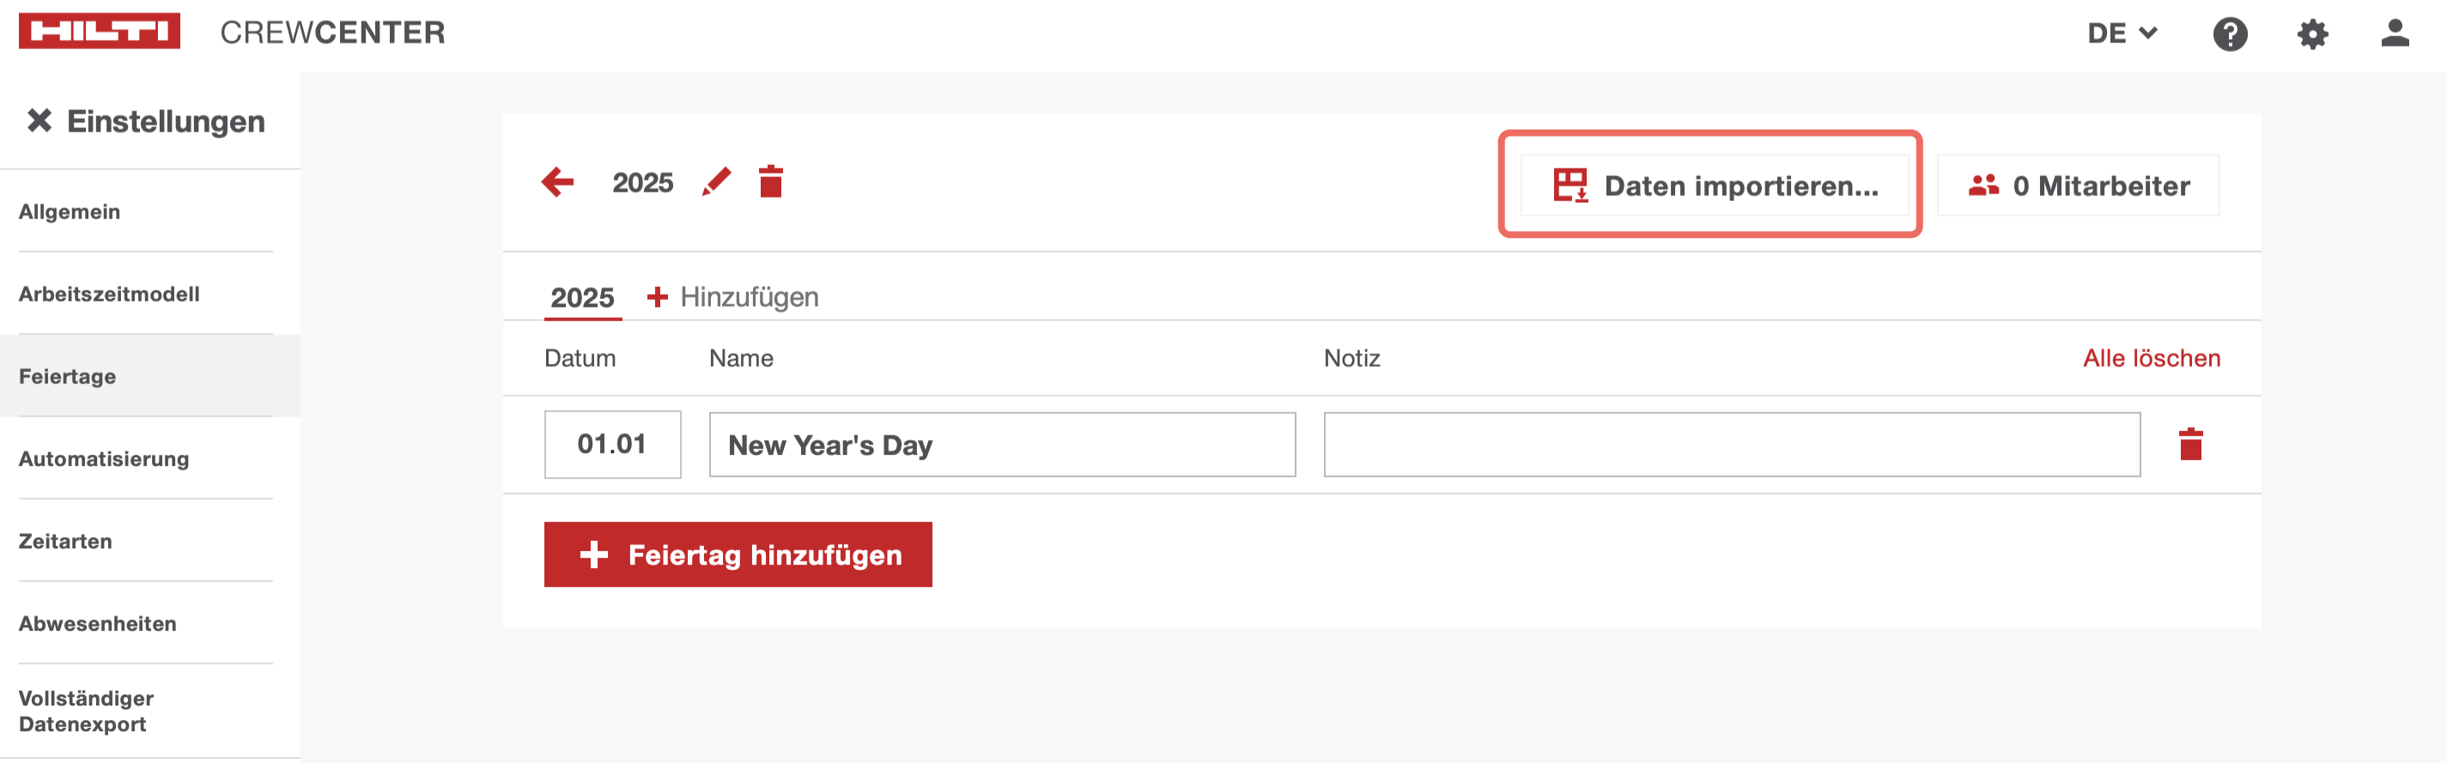
Task: Delete the New Year's Day row
Action: (2189, 444)
